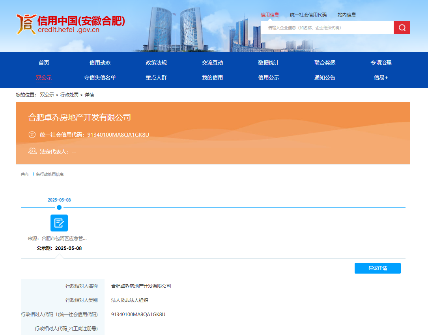Go to 政策法规 section
428x335 pixels.
tap(156, 63)
